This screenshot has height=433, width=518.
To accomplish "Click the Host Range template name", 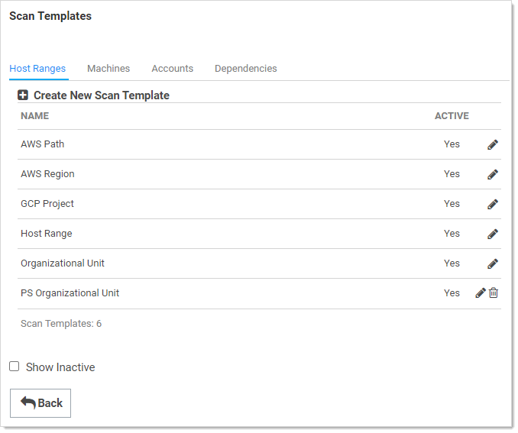I will click(x=46, y=234).
